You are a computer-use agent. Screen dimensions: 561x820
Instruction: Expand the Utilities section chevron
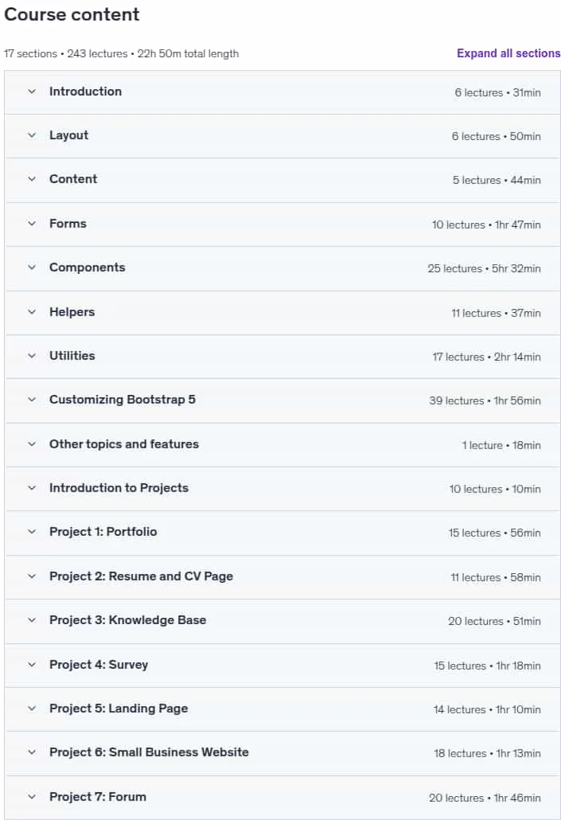tap(32, 356)
